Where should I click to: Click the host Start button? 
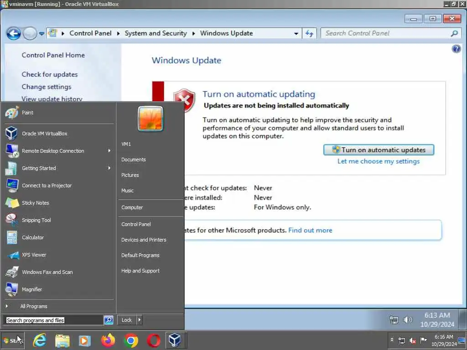point(13,340)
